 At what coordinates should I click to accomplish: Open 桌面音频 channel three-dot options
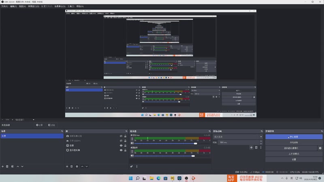132,151
